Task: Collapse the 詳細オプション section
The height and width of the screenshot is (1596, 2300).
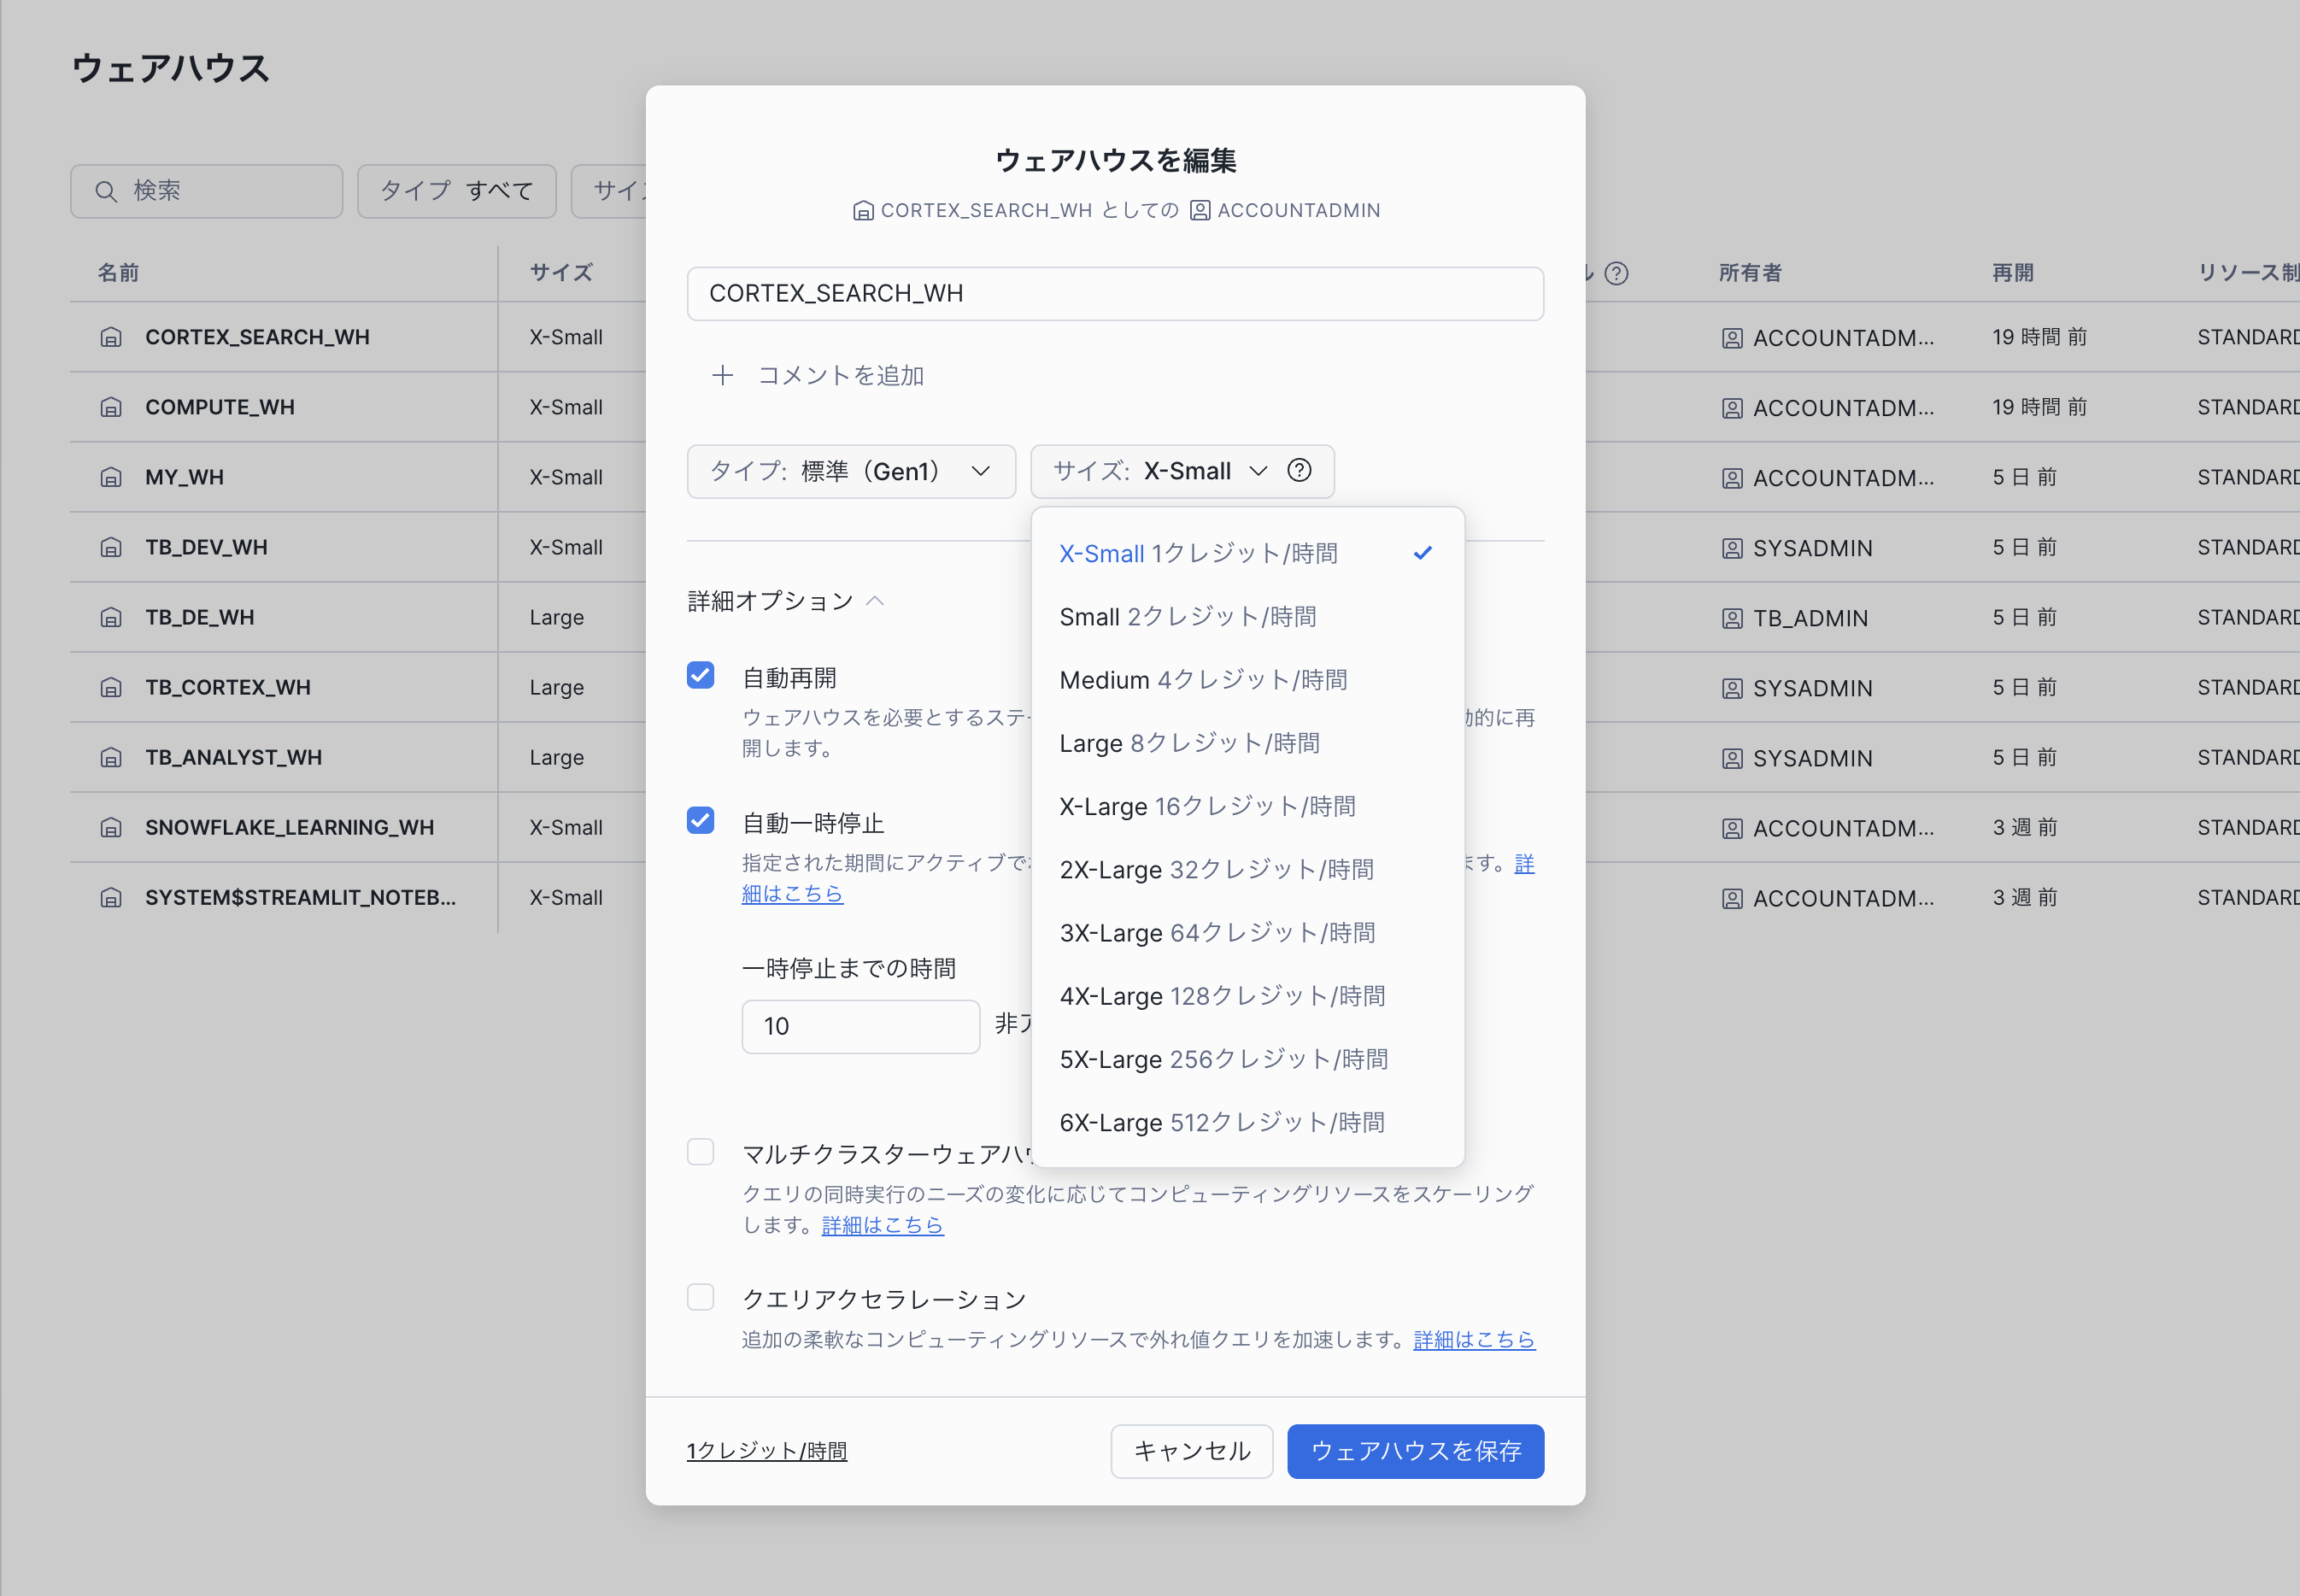Action: (x=786, y=601)
